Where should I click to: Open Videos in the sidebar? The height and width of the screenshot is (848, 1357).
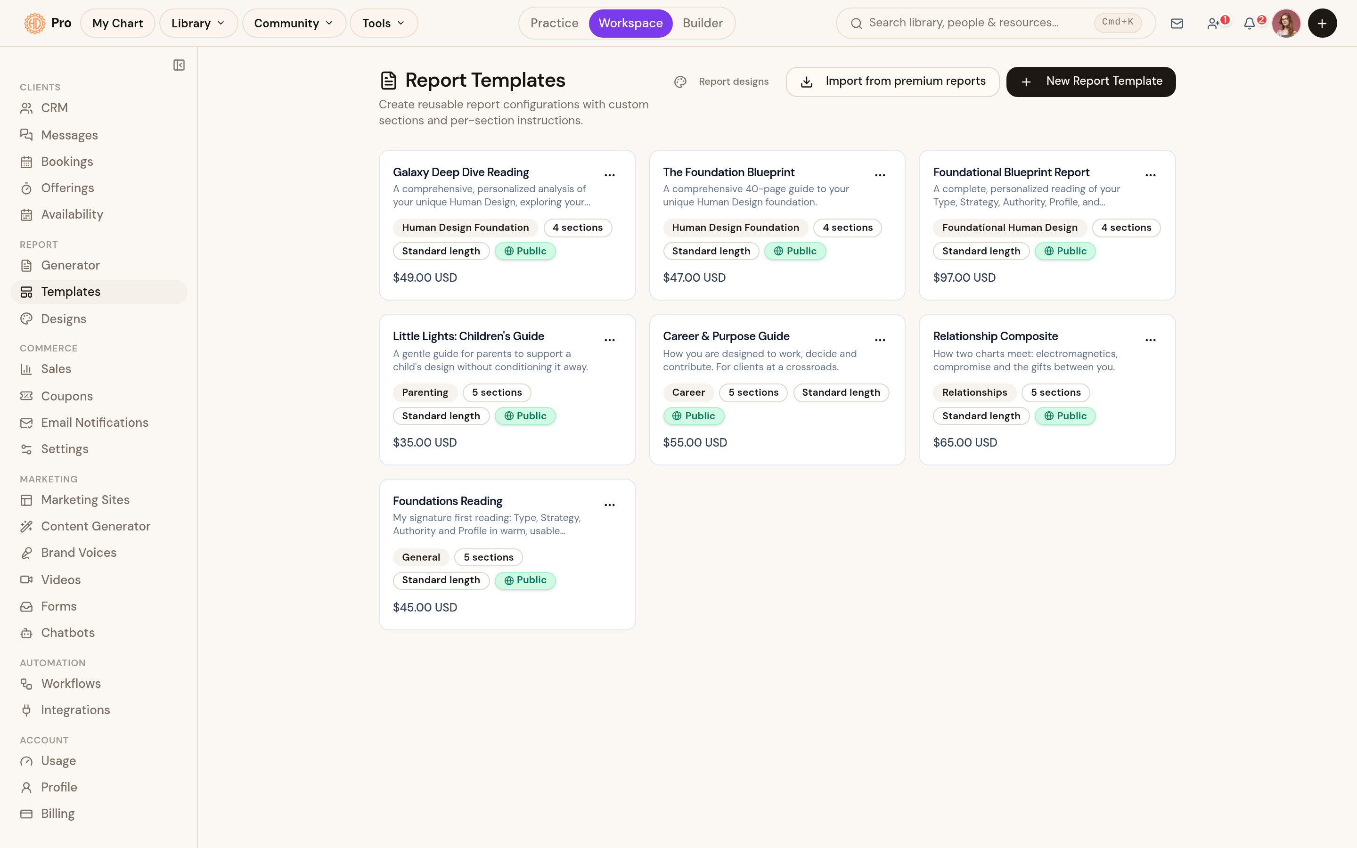point(98,579)
